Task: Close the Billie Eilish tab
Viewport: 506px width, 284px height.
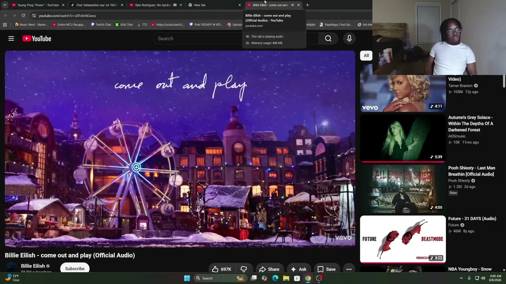Action: click(298, 5)
